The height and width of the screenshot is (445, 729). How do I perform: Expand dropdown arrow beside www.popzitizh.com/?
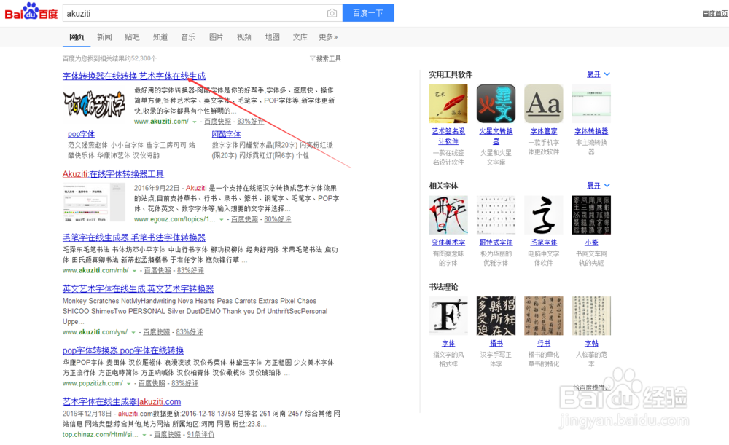(x=129, y=384)
